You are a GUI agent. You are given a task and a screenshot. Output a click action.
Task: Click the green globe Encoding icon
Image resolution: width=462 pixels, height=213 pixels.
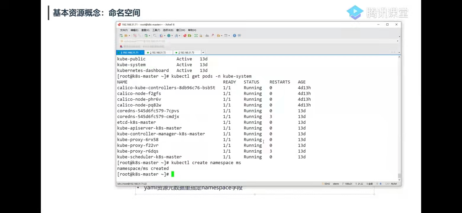169,35
